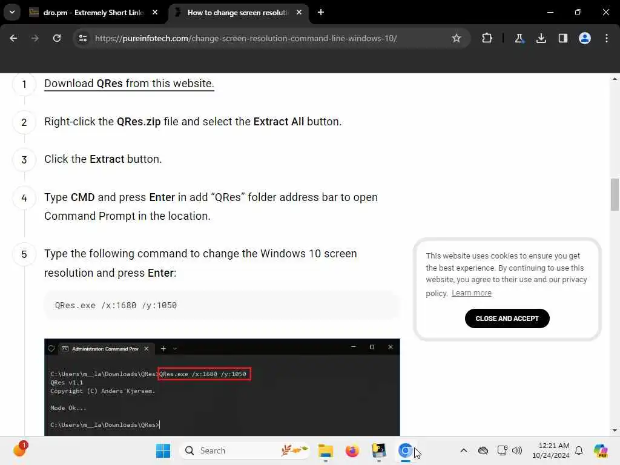This screenshot has width=620, height=465.
Task: Open the Chrome three-dot menu
Action: pyautogui.click(x=607, y=38)
